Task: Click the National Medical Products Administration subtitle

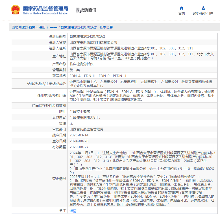Action: [x=45, y=13]
